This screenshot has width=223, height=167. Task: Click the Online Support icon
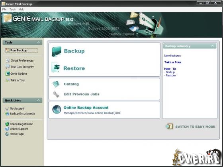7,129
